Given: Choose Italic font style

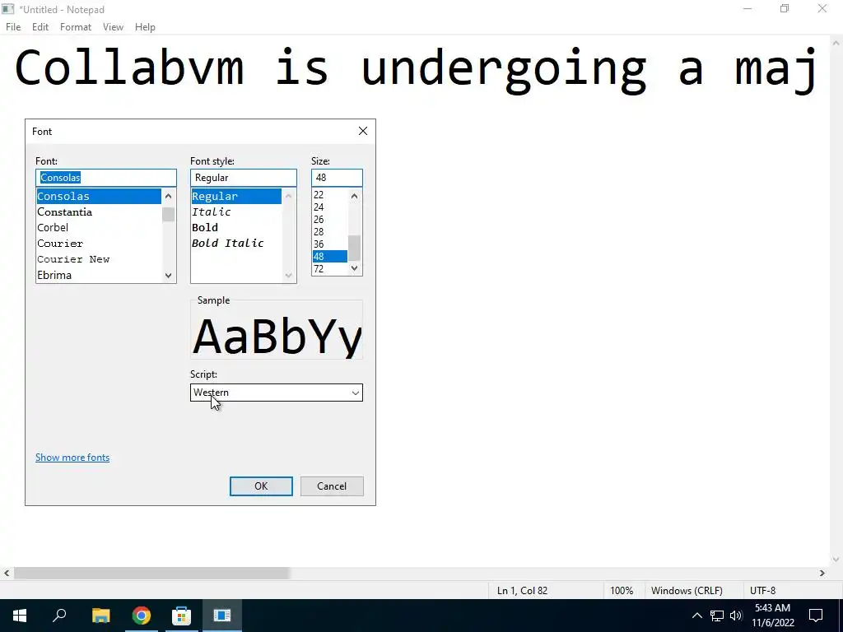Looking at the screenshot, I should (x=236, y=211).
